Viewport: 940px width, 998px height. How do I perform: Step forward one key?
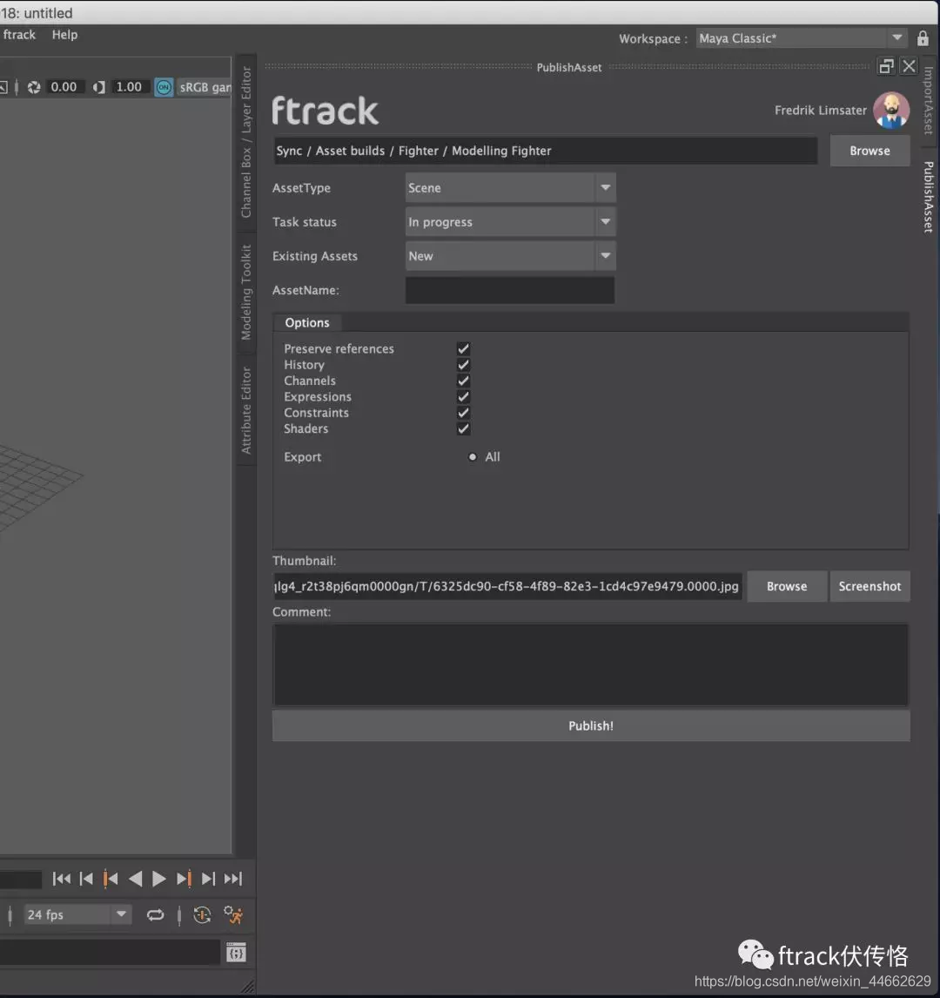[184, 879]
